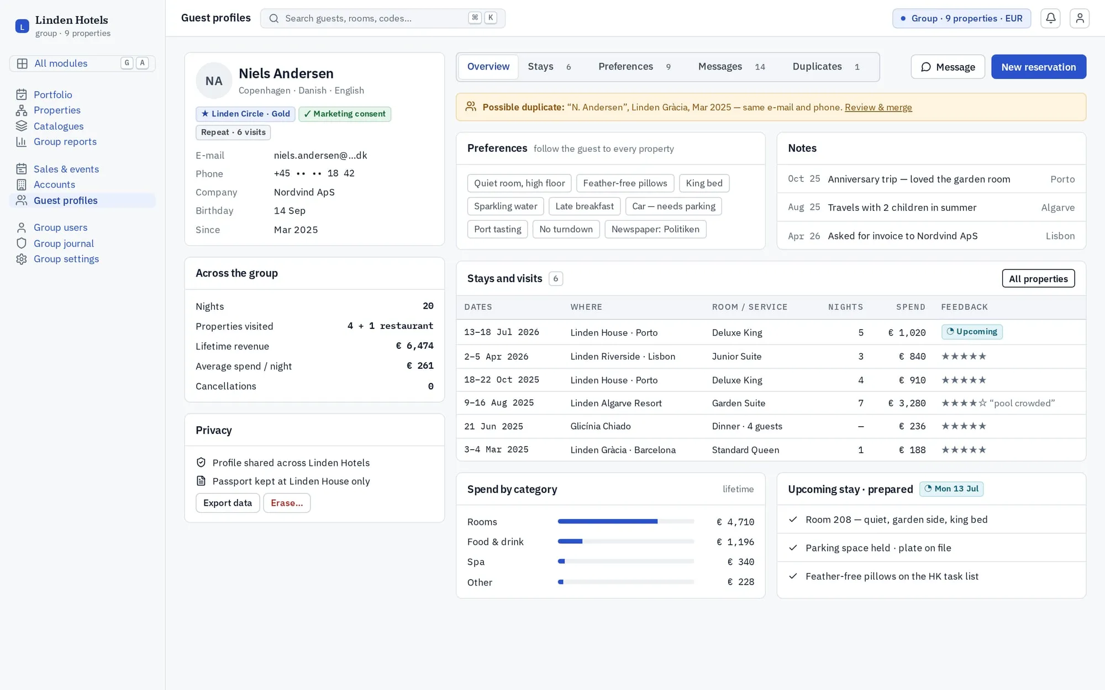The height and width of the screenshot is (690, 1105).
Task: Open the Messages tab
Action: click(732, 67)
